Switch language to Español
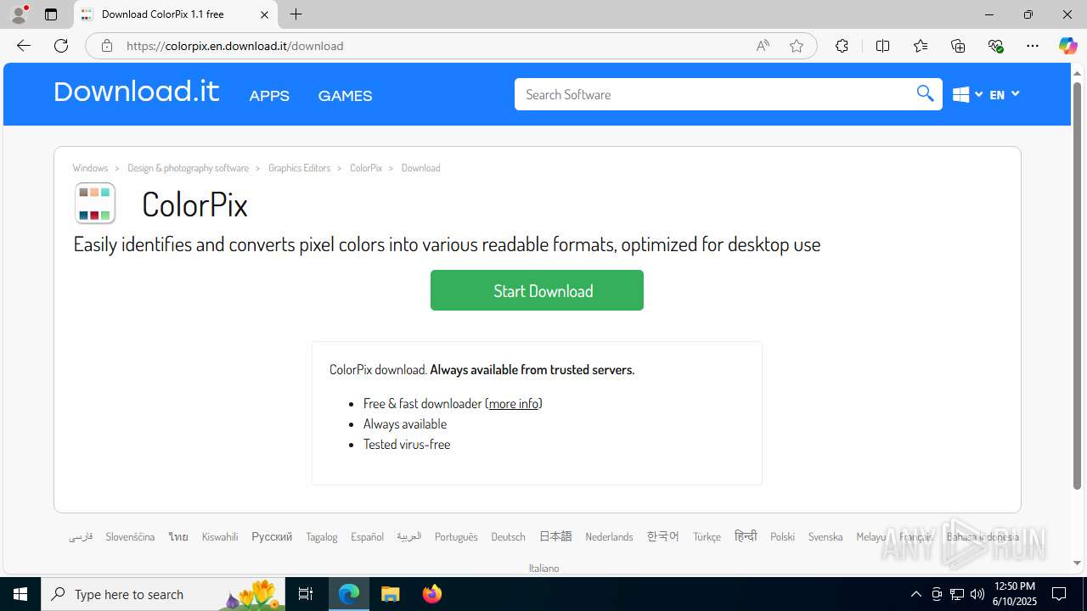The width and height of the screenshot is (1087, 611). (367, 537)
